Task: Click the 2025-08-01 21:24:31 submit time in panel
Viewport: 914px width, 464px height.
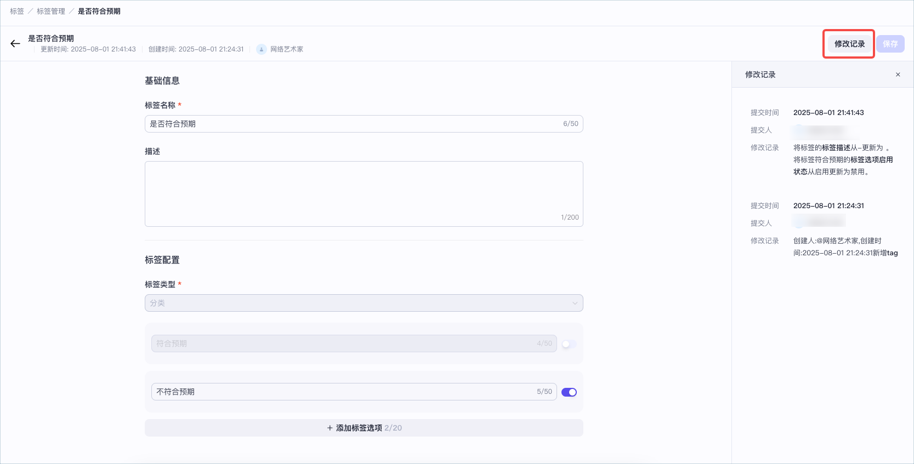Action: tap(828, 205)
